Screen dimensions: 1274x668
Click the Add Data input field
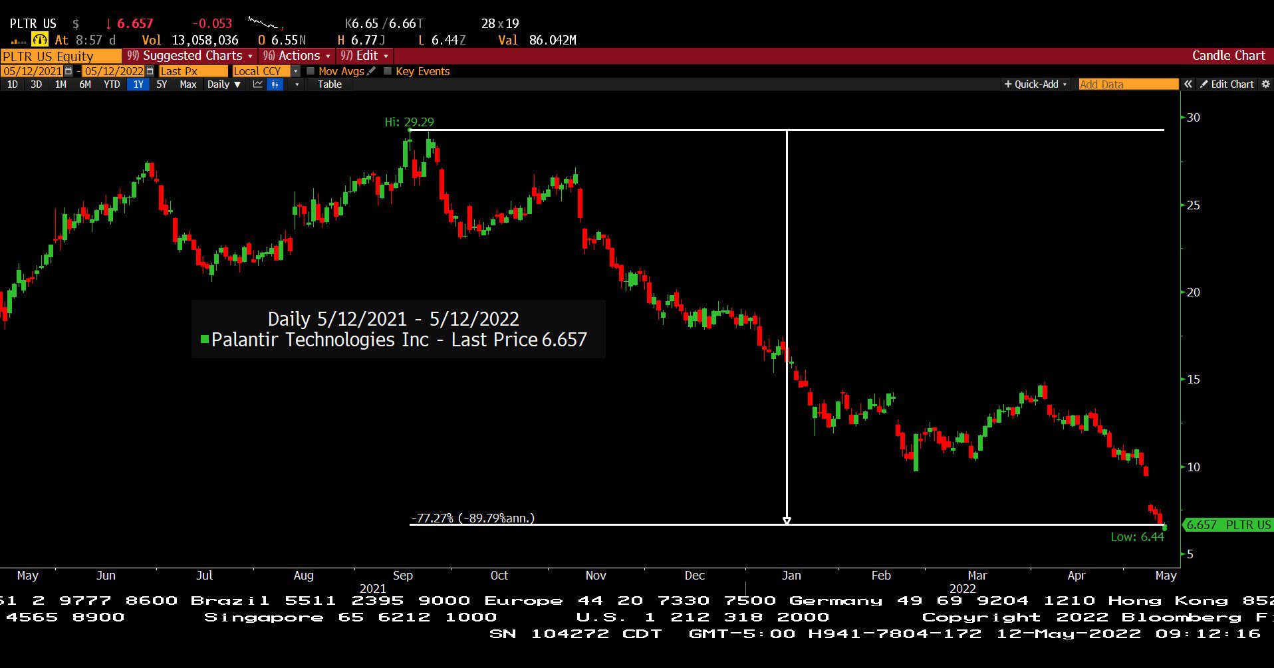1128,84
